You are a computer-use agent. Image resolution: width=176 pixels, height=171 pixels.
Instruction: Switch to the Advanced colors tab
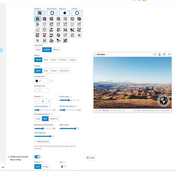64,71
